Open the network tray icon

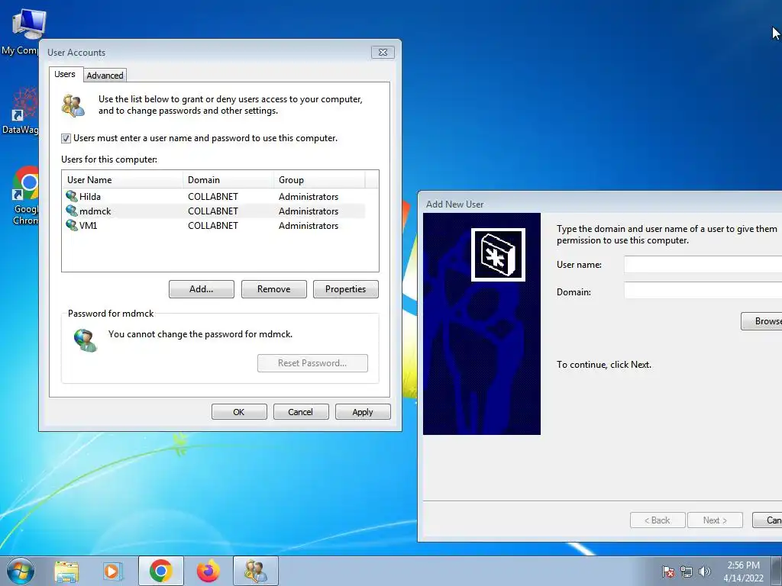(687, 572)
